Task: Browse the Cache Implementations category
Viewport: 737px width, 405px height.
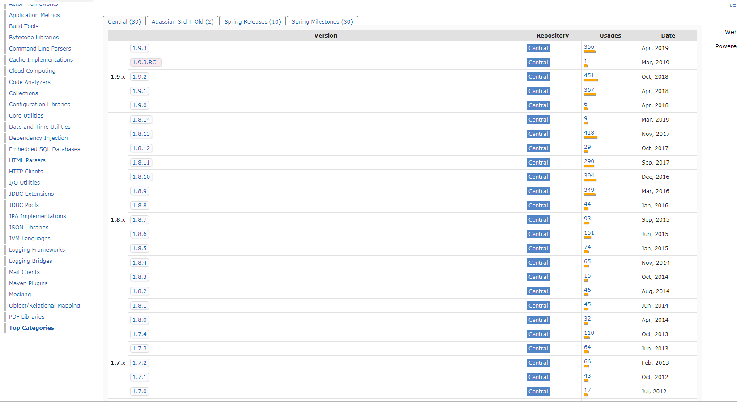Action: (x=41, y=59)
